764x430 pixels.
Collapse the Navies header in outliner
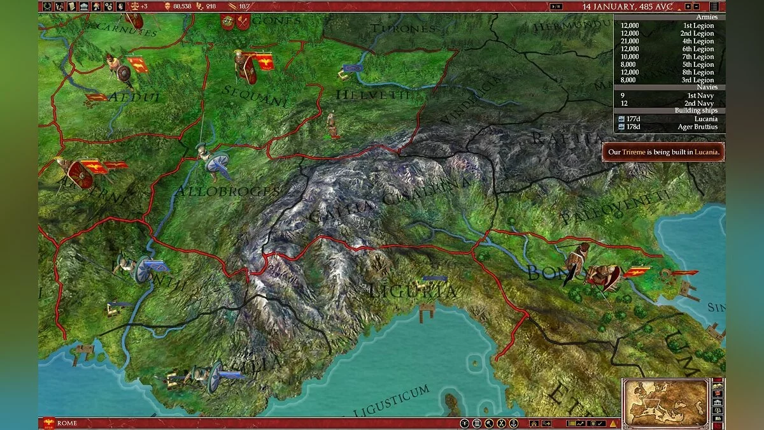tap(668, 87)
